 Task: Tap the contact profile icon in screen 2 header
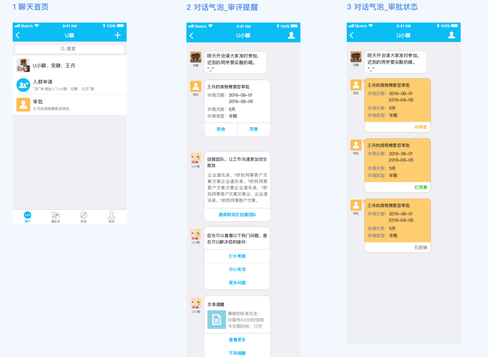[291, 35]
